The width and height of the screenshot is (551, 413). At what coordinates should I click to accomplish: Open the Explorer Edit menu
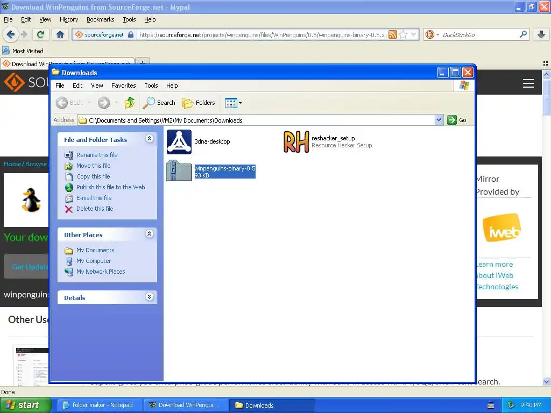[77, 86]
